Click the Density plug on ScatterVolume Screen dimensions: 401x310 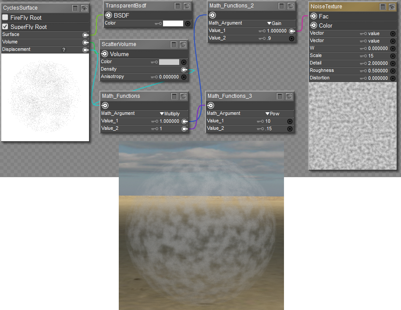click(184, 69)
